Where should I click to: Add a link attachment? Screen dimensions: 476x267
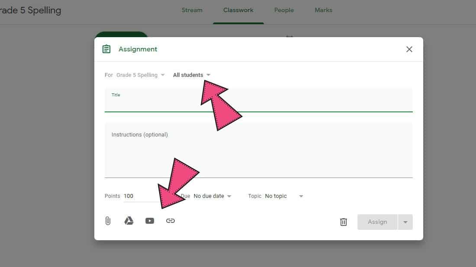point(170,221)
